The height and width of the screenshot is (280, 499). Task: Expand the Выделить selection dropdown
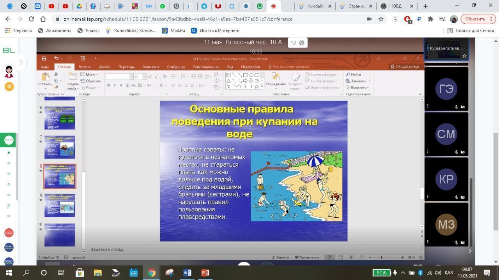click(x=358, y=88)
